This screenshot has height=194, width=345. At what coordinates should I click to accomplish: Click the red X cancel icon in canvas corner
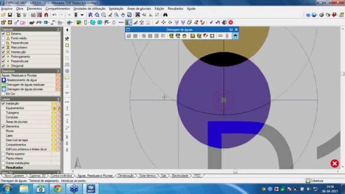[x=335, y=164]
